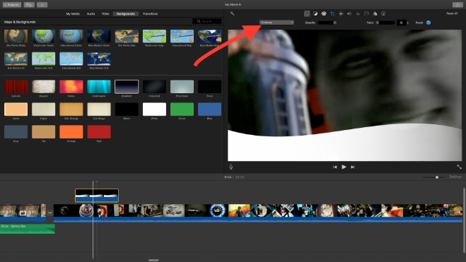This screenshot has height=262, width=466.
Task: Skip to next clip in viewer
Action: click(x=352, y=167)
